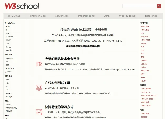Open HTML 符号 symbols link
Viewport: 165px width, 119px height.
(x=145, y=102)
